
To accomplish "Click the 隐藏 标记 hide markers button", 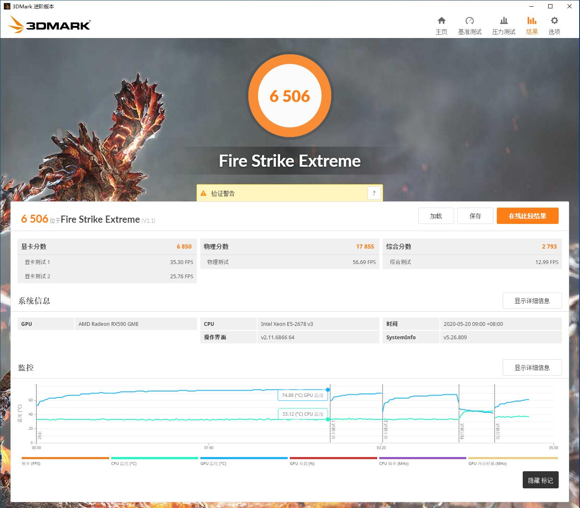I will (540, 480).
